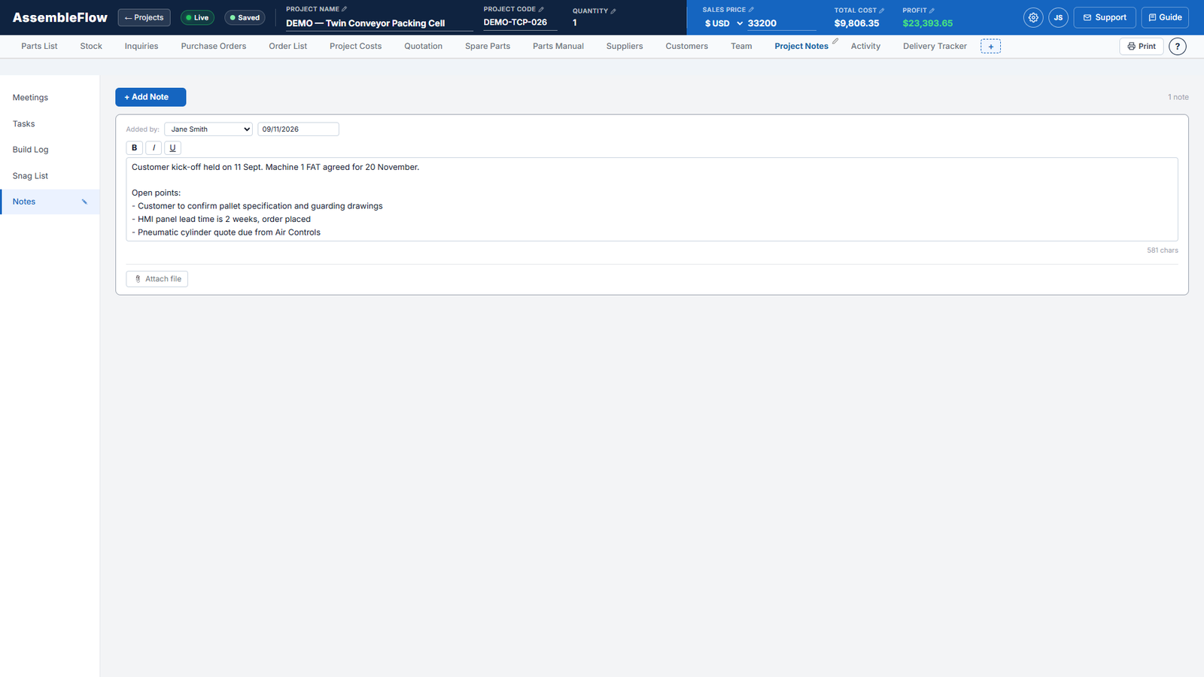Edit project name pencil icon
This screenshot has height=677, width=1204.
coord(345,9)
